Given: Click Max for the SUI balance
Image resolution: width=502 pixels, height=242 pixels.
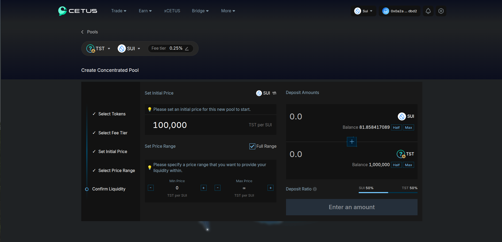Looking at the screenshot, I should (408, 128).
